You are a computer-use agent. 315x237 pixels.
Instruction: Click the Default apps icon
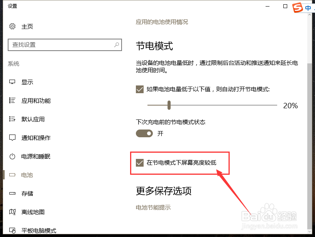click(x=12, y=119)
